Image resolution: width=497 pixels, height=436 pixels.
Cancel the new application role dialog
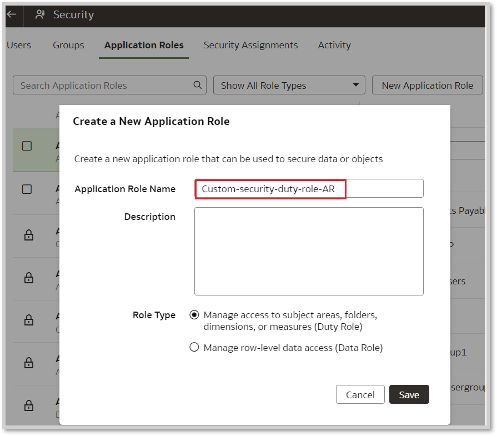(360, 395)
